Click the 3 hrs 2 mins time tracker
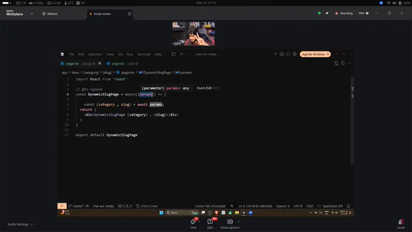Image resolution: width=412 pixels, height=232 pixels. [147, 206]
